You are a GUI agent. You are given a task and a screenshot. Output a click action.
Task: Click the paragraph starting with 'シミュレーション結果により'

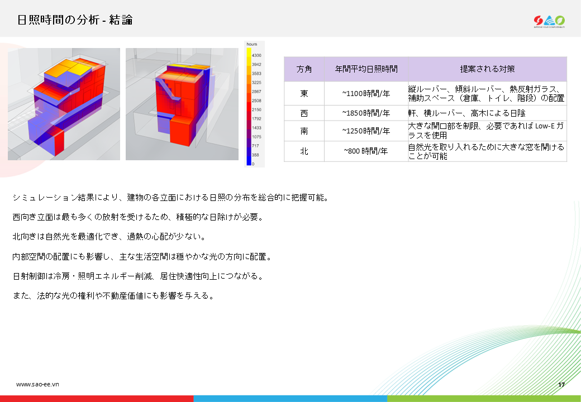point(171,198)
